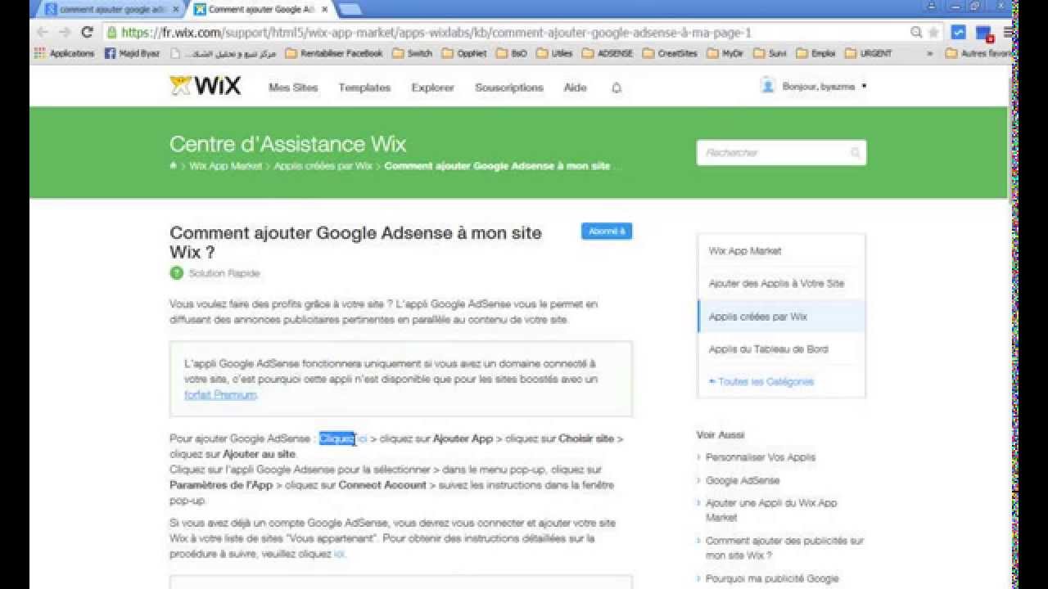This screenshot has width=1048, height=589.
Task: Click the 'ici' link ending the last paragraph
Action: tap(339, 555)
